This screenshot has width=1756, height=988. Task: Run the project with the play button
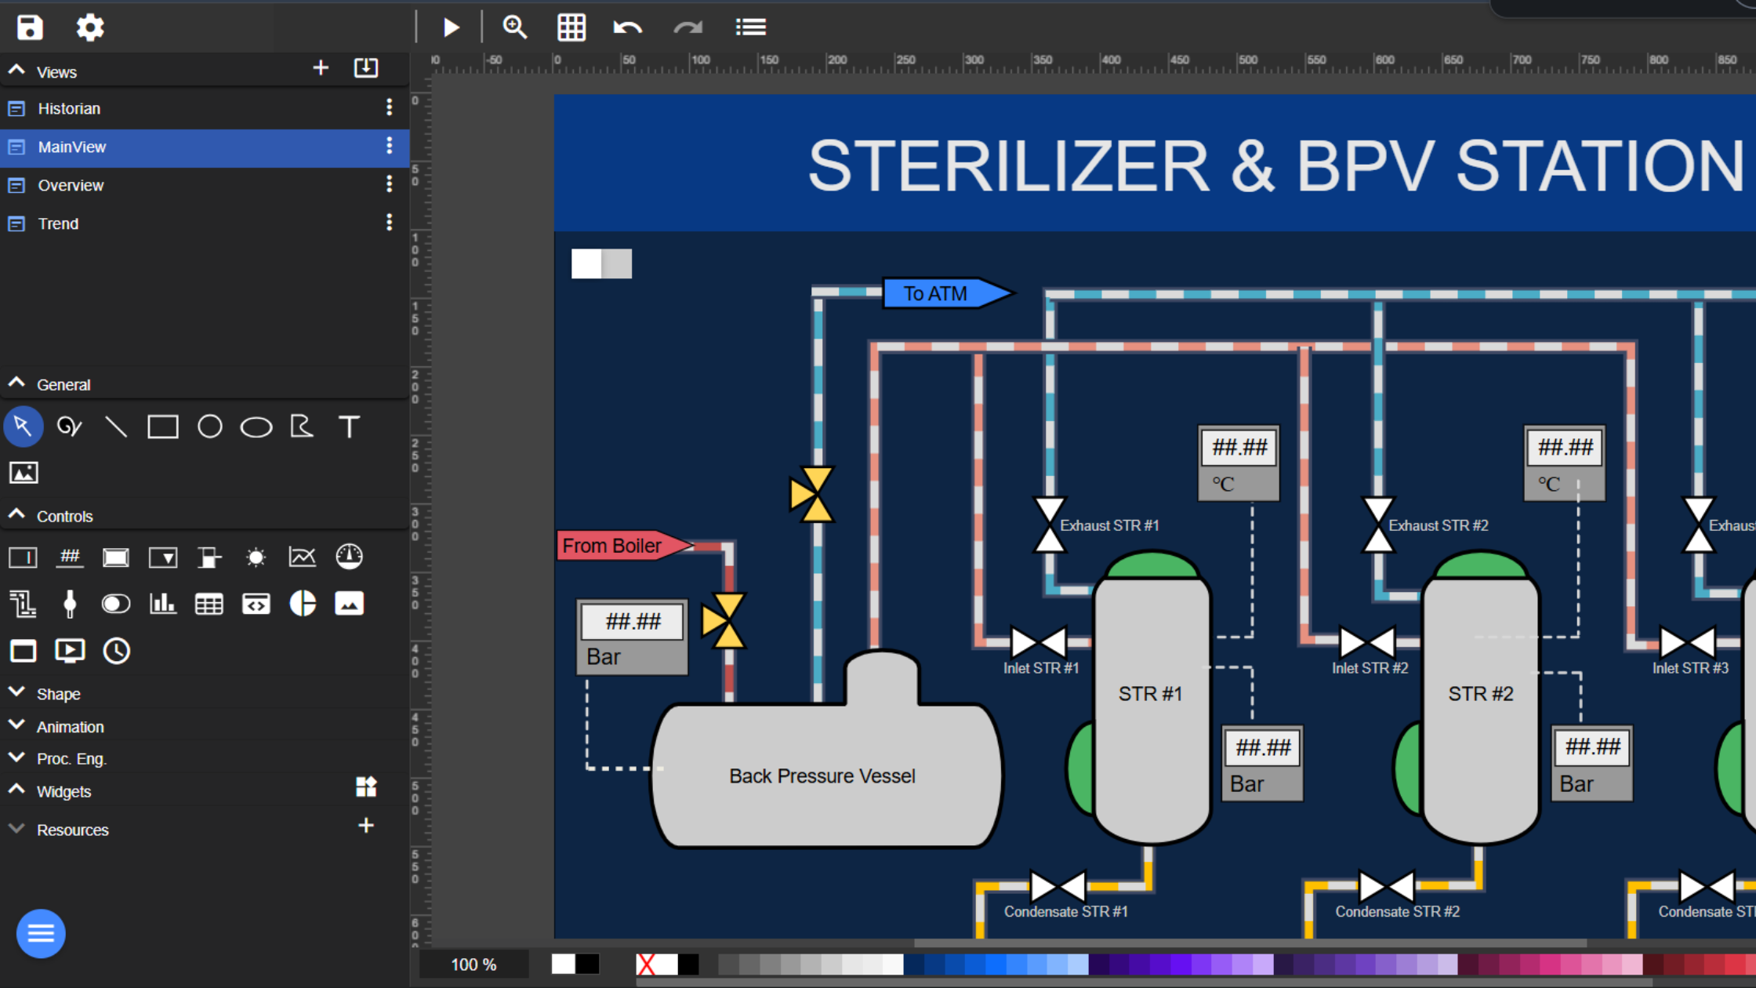pos(451,27)
